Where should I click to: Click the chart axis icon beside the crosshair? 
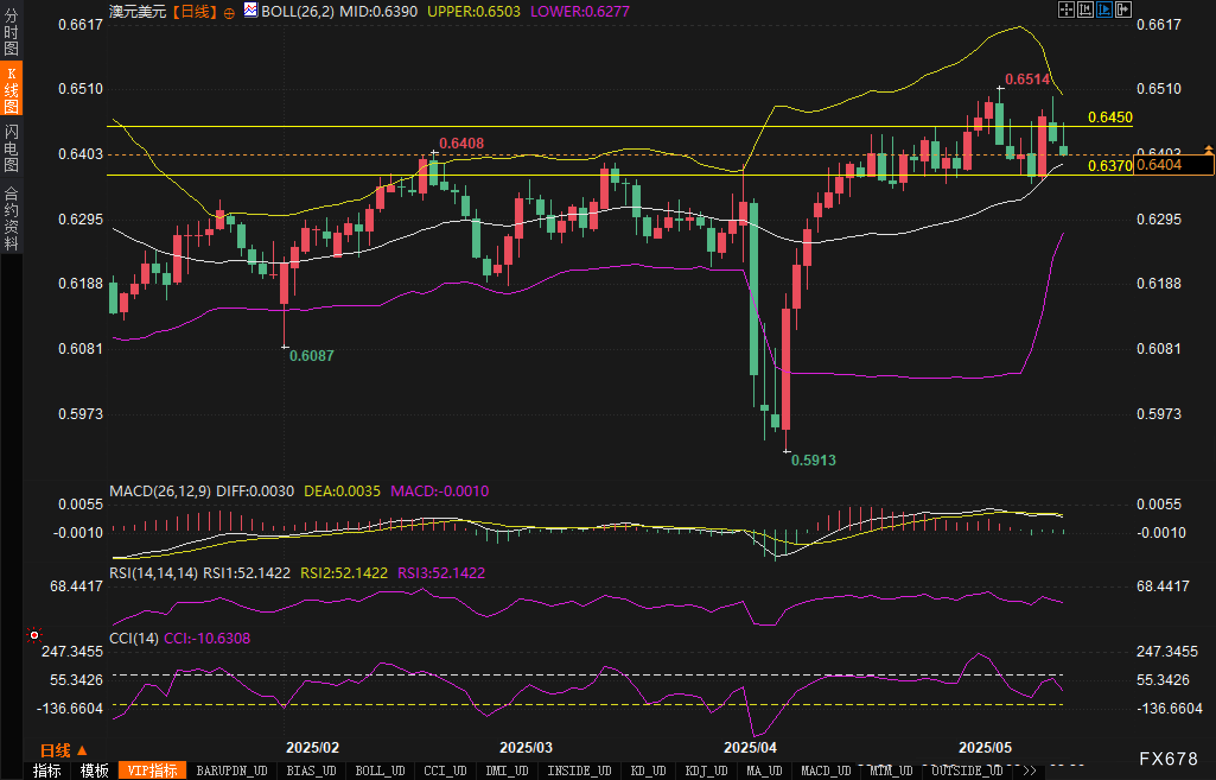point(1085,9)
